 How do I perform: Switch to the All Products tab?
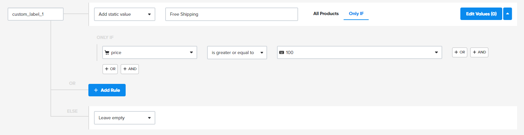coord(326,14)
